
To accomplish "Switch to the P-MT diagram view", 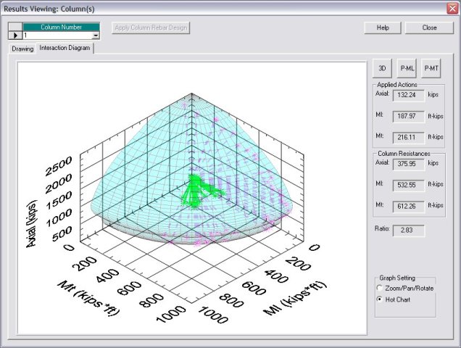I will tap(431, 68).
